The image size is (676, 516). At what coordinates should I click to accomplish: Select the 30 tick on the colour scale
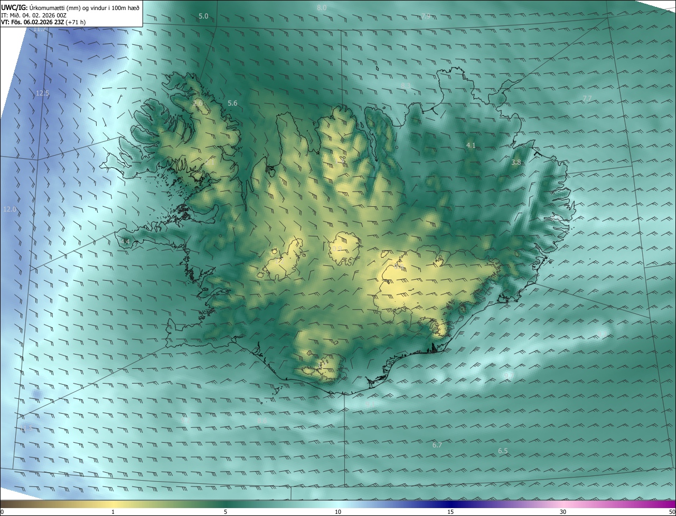[x=563, y=512]
